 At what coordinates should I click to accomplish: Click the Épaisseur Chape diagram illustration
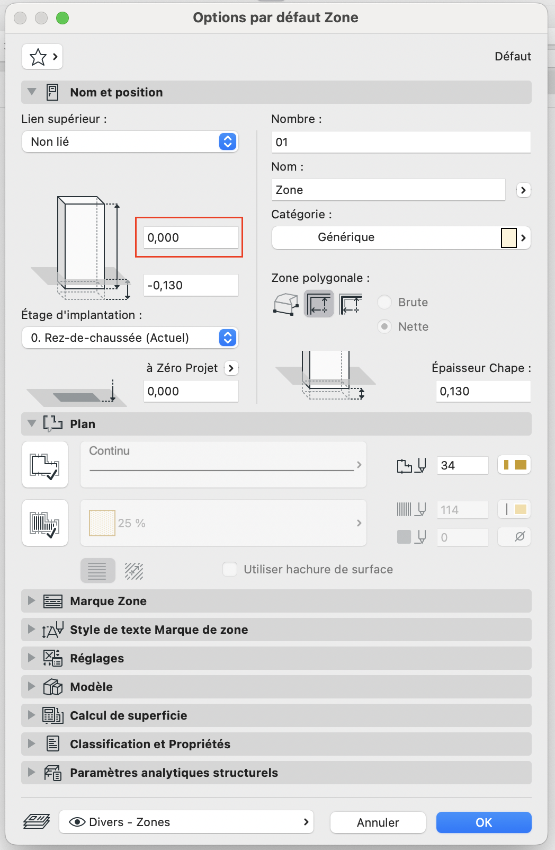(x=326, y=375)
